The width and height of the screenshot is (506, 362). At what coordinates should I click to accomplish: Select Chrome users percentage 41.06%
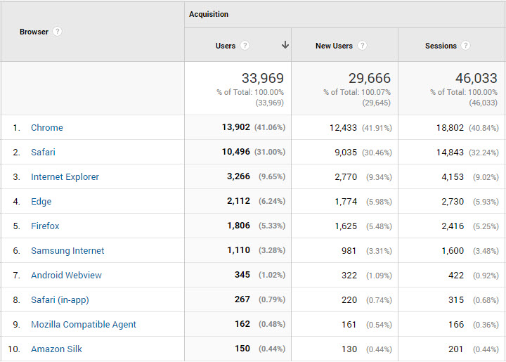pos(270,127)
